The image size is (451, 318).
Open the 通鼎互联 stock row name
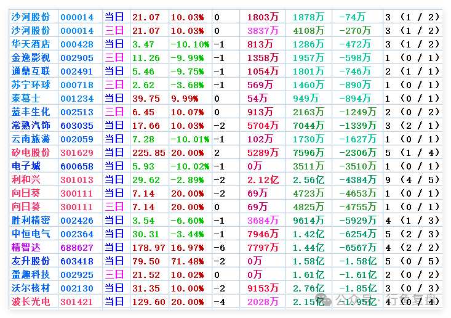[31, 71]
